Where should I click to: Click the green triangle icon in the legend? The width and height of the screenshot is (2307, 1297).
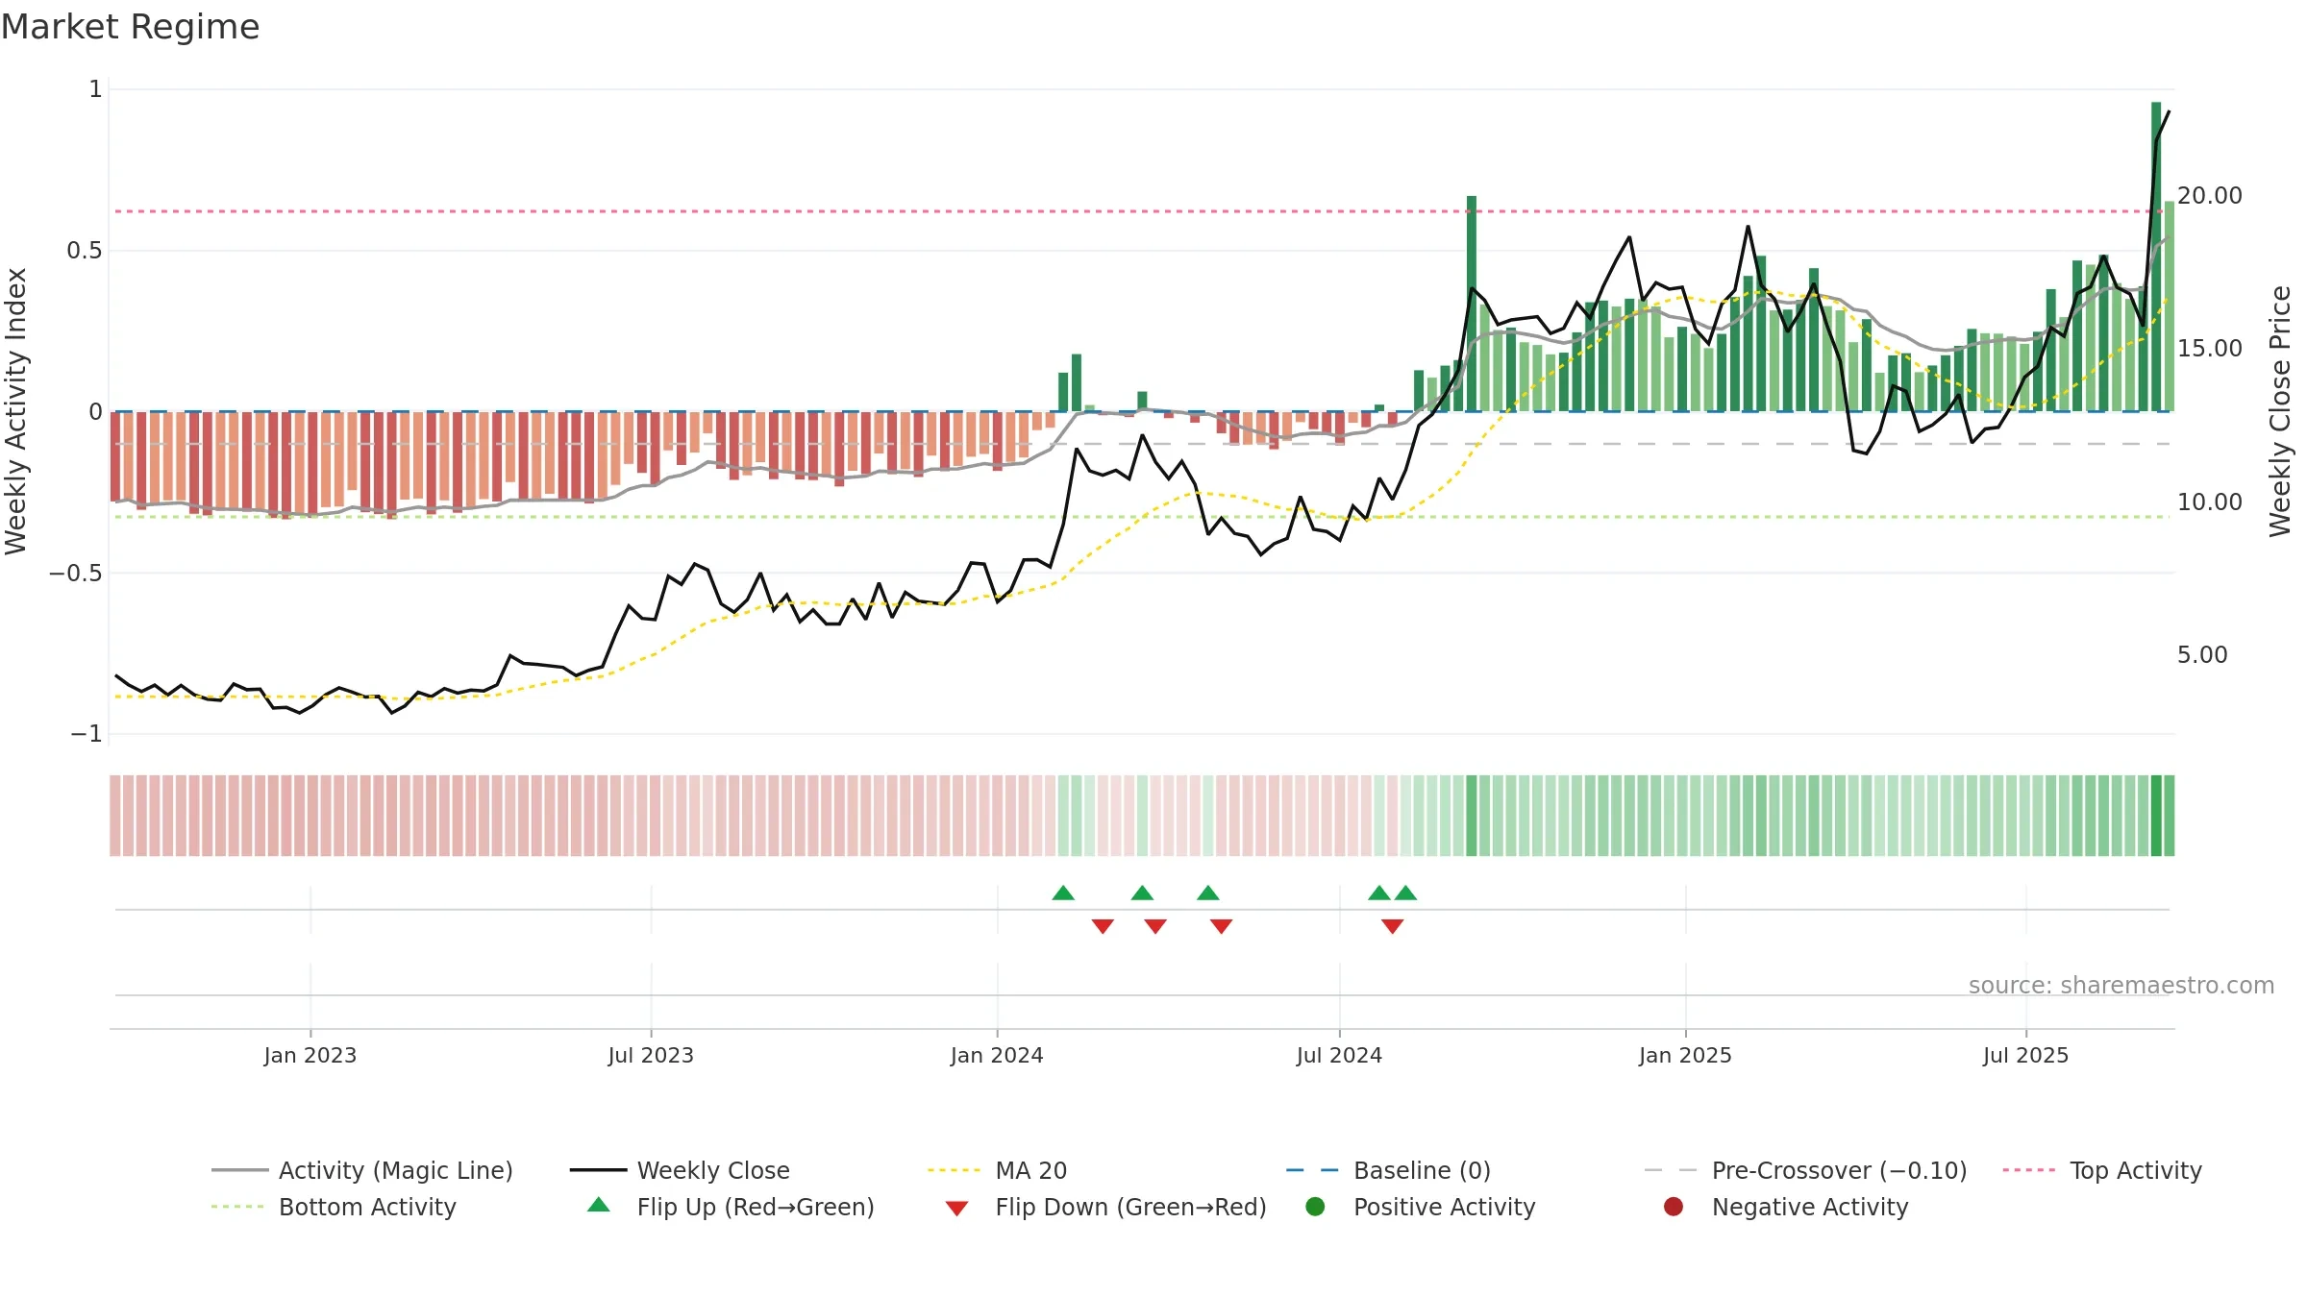tap(599, 1205)
